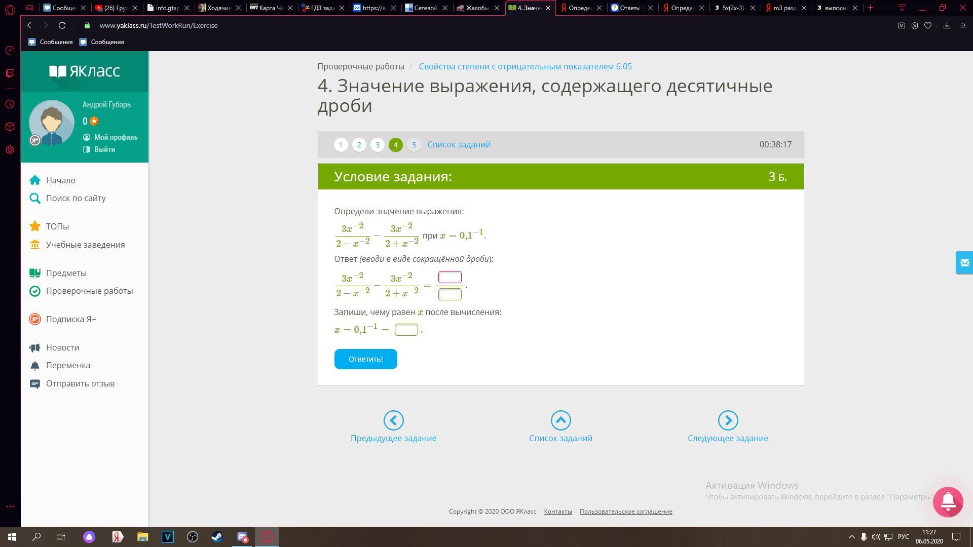This screenshot has width=973, height=547.
Task: Click the previous task arrow icon
Action: tap(393, 420)
